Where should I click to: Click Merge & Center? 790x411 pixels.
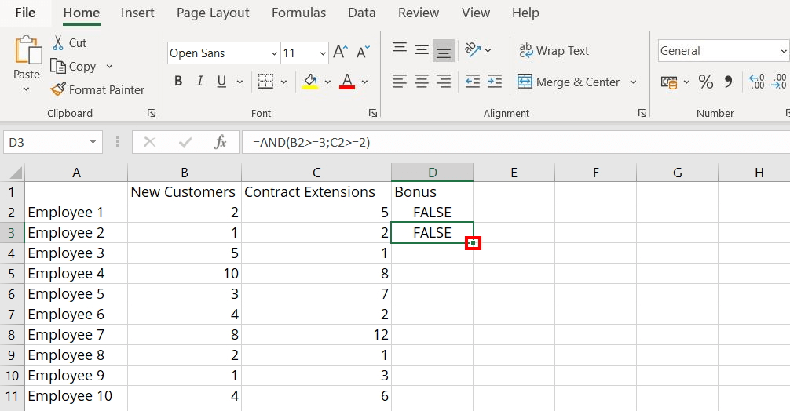[x=568, y=82]
